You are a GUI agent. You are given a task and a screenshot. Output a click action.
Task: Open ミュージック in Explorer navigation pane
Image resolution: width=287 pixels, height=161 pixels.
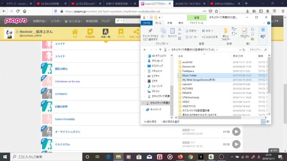157,86
